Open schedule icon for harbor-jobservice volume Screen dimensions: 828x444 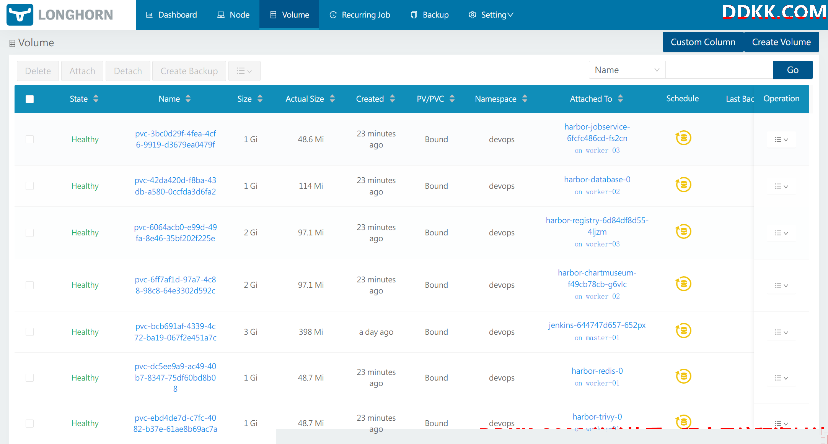[683, 138]
